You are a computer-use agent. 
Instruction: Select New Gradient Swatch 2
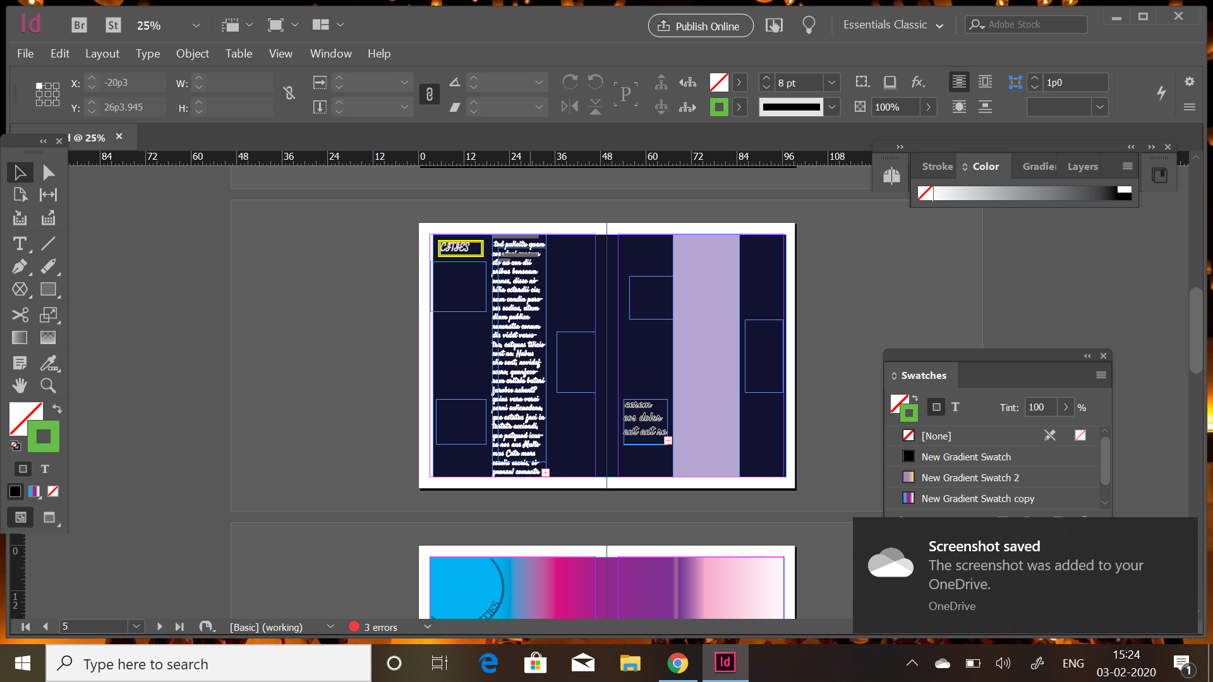[970, 478]
